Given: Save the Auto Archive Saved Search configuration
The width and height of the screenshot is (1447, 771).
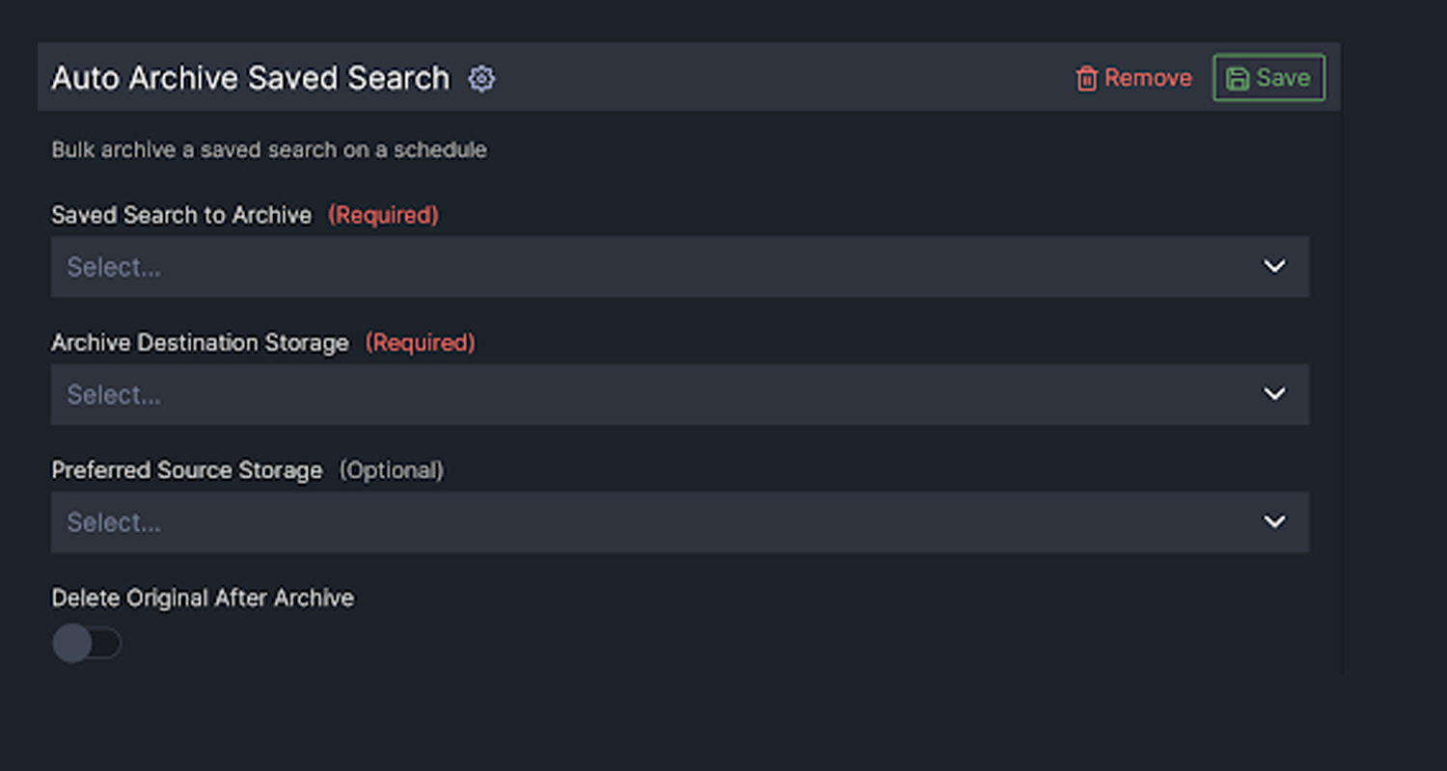Looking at the screenshot, I should click(1269, 78).
